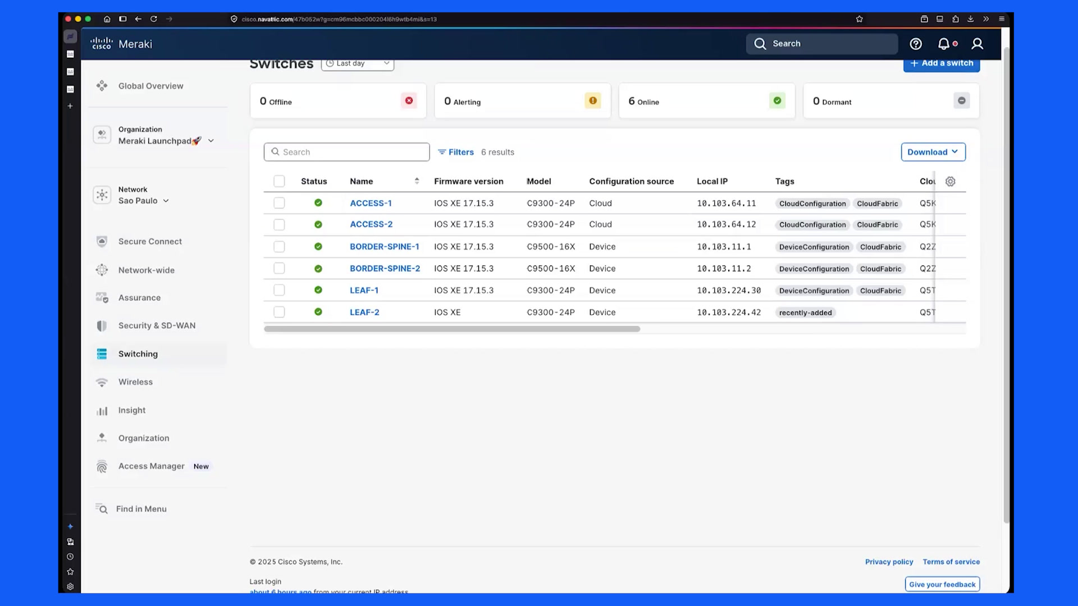Open table column settings gear

tap(950, 181)
